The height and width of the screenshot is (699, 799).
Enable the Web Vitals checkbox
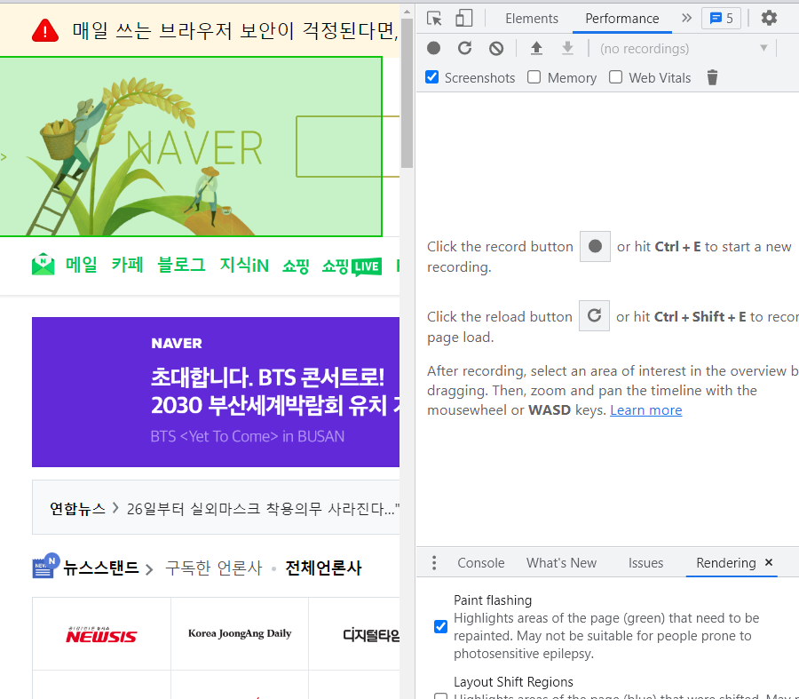click(615, 77)
